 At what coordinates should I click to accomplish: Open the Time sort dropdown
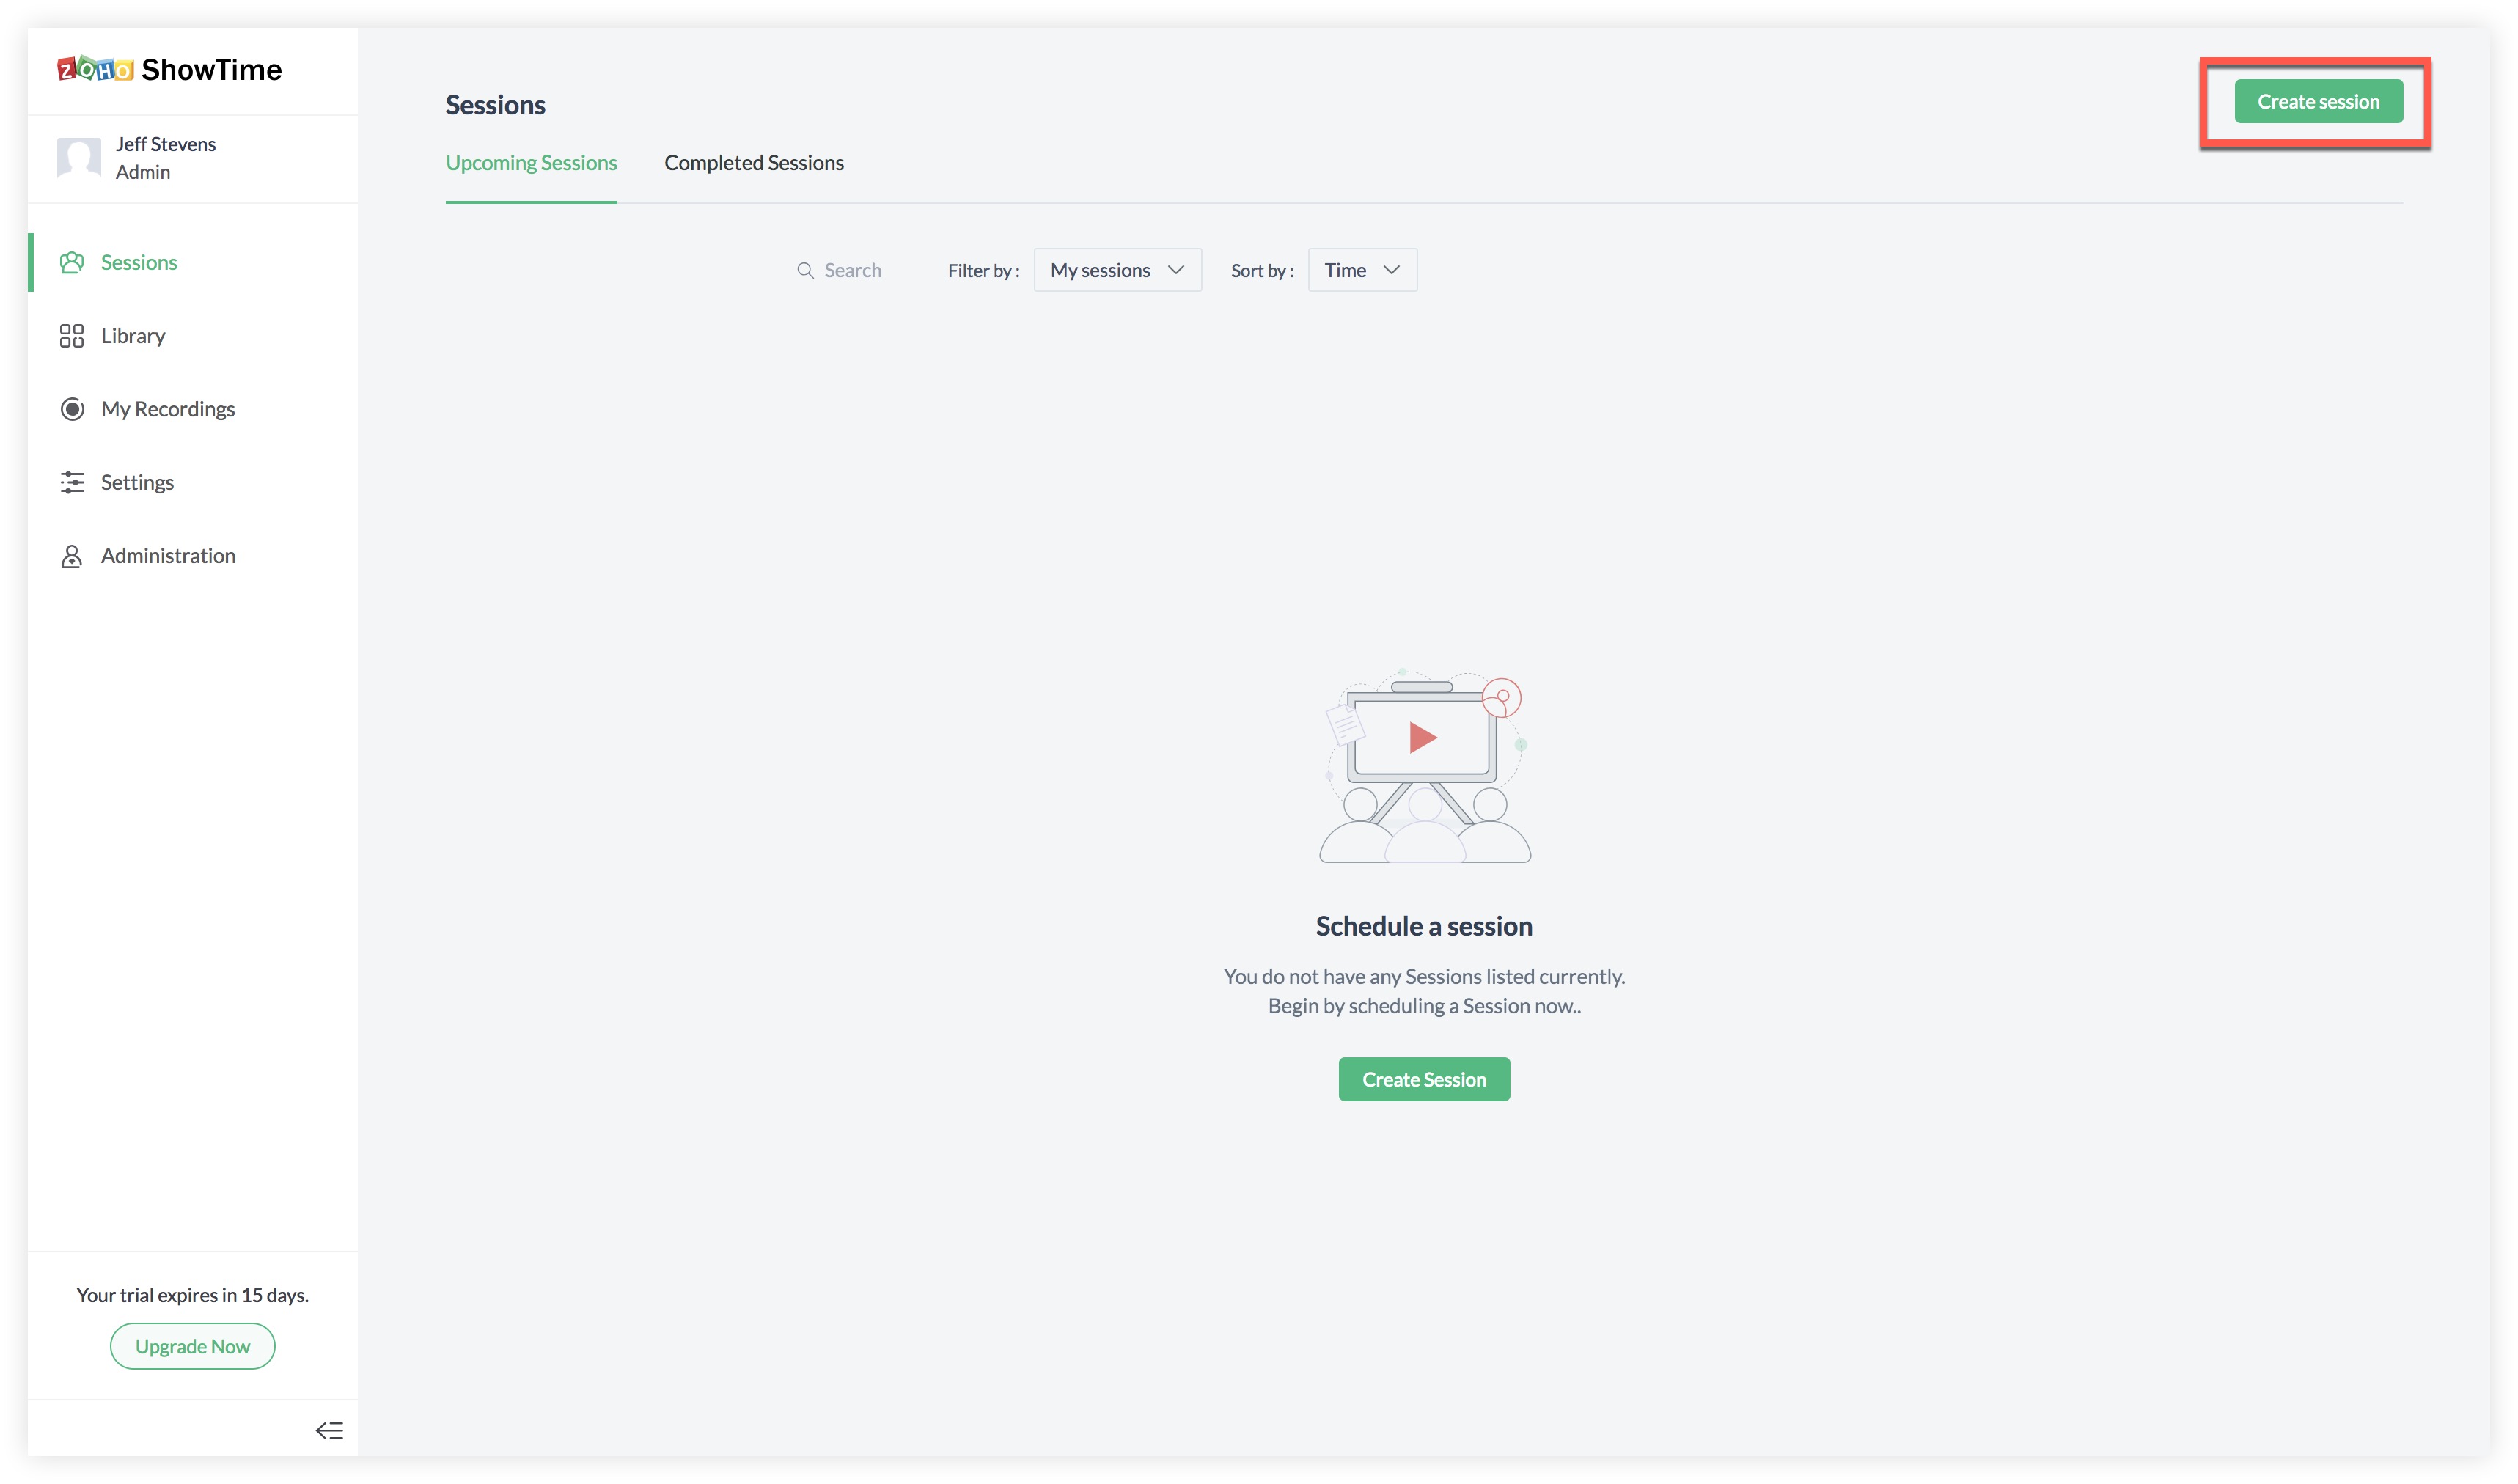pyautogui.click(x=1345, y=270)
